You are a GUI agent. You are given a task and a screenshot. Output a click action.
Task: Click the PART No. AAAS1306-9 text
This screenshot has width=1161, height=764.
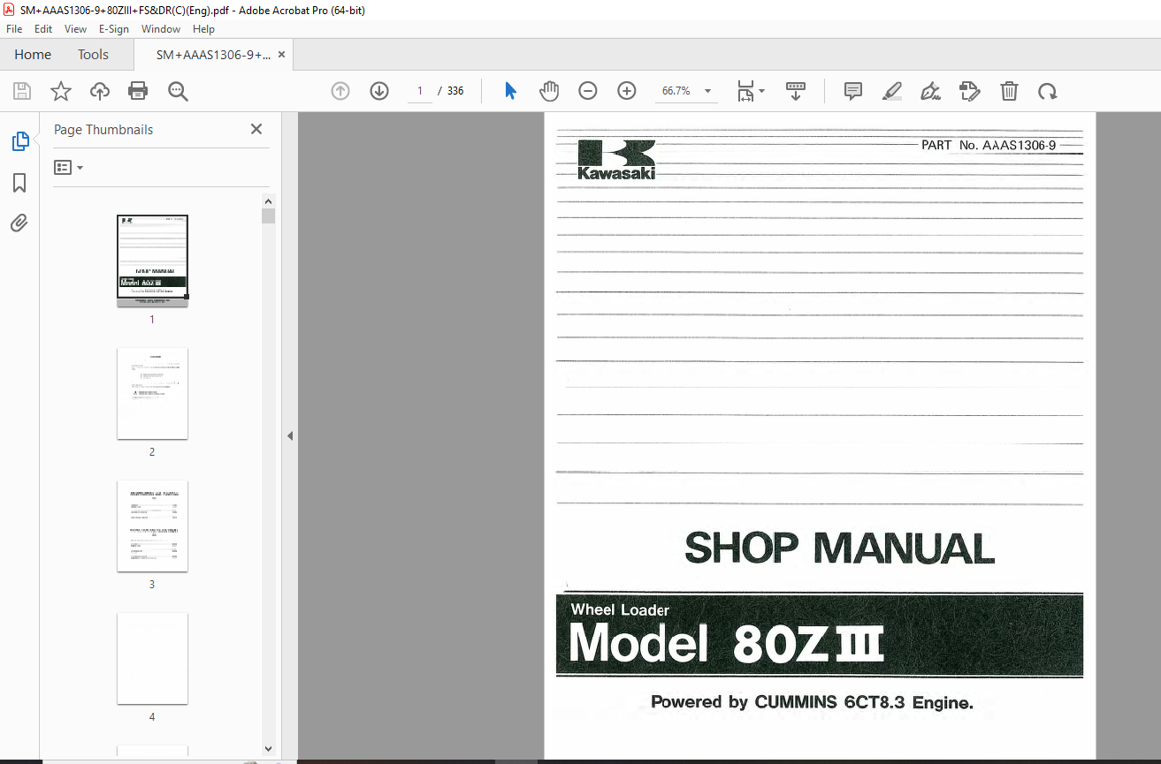tap(989, 145)
